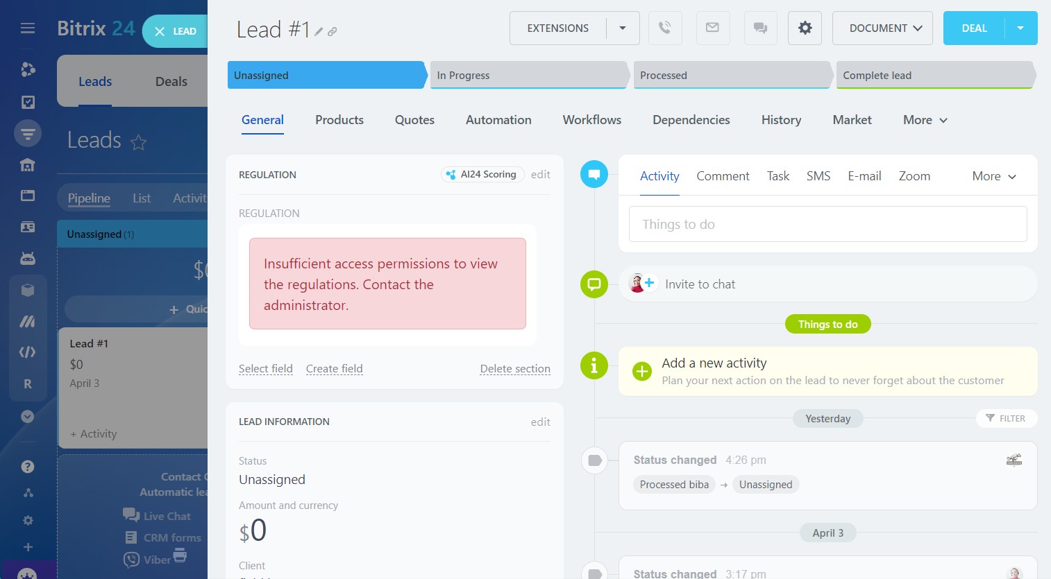This screenshot has height=579, width=1051.
Task: Click the Select field link
Action: coord(265,369)
